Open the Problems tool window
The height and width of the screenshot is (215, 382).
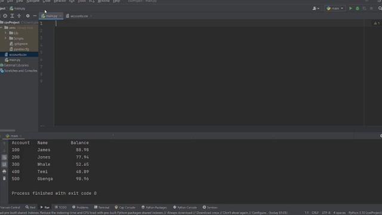[x=81, y=207]
